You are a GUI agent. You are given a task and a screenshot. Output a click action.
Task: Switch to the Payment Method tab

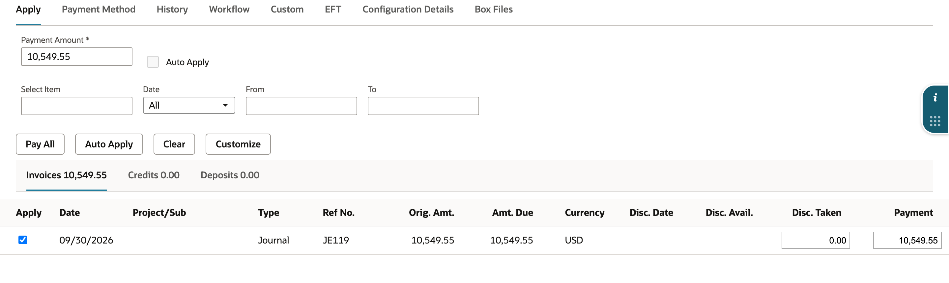pos(99,9)
